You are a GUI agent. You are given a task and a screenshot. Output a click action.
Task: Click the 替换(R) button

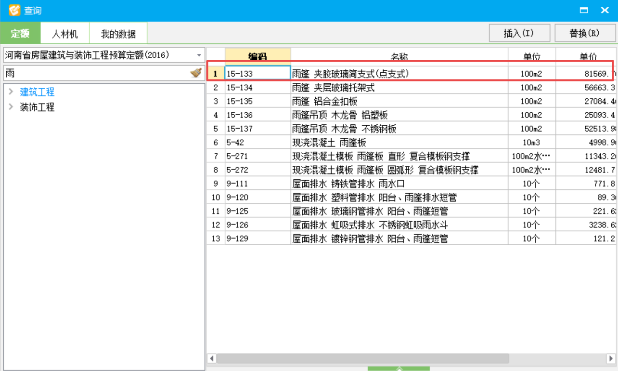pos(585,33)
